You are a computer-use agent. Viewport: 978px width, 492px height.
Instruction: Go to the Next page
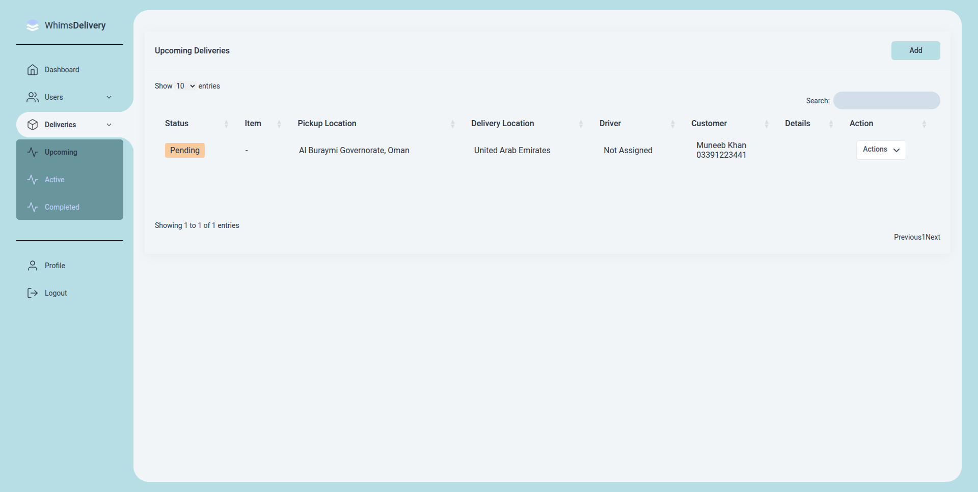pos(933,237)
